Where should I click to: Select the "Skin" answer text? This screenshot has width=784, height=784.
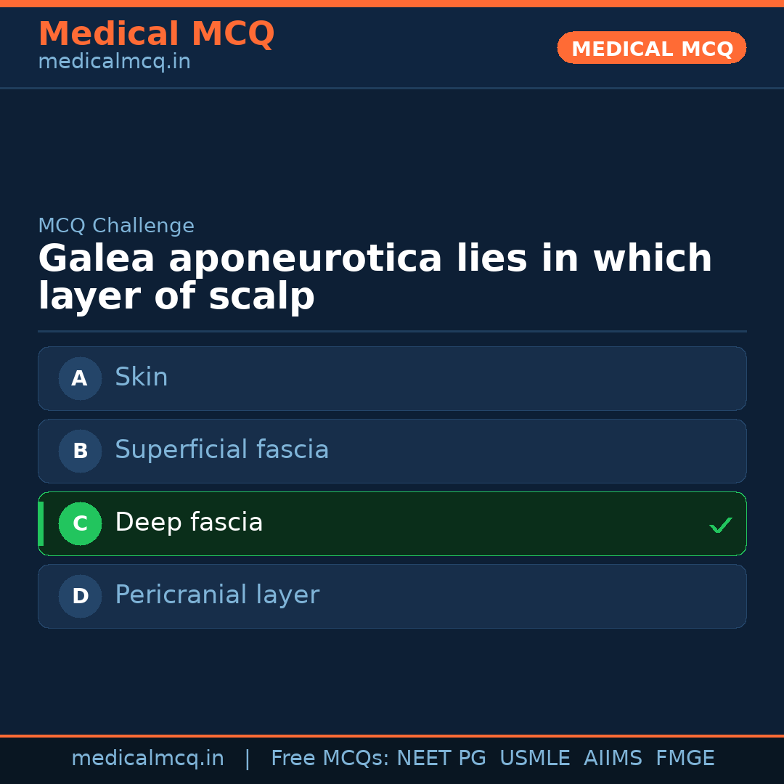pos(142,377)
